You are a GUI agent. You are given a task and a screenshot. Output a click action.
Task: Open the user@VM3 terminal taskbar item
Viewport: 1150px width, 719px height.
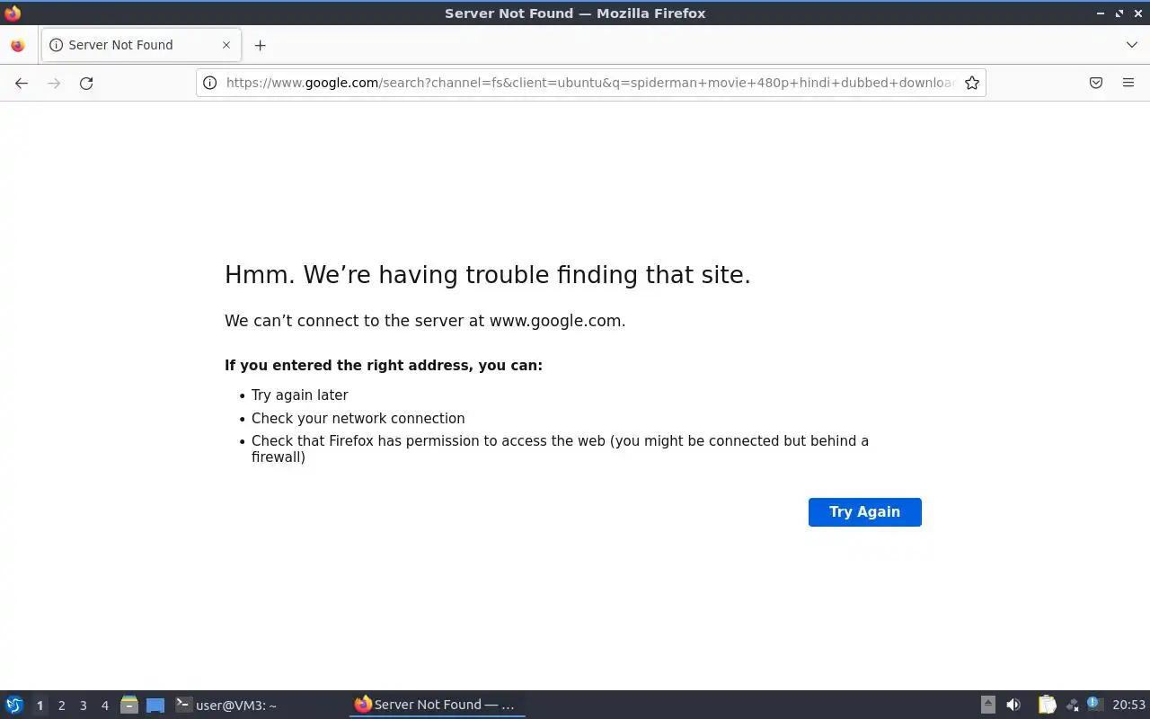click(226, 706)
